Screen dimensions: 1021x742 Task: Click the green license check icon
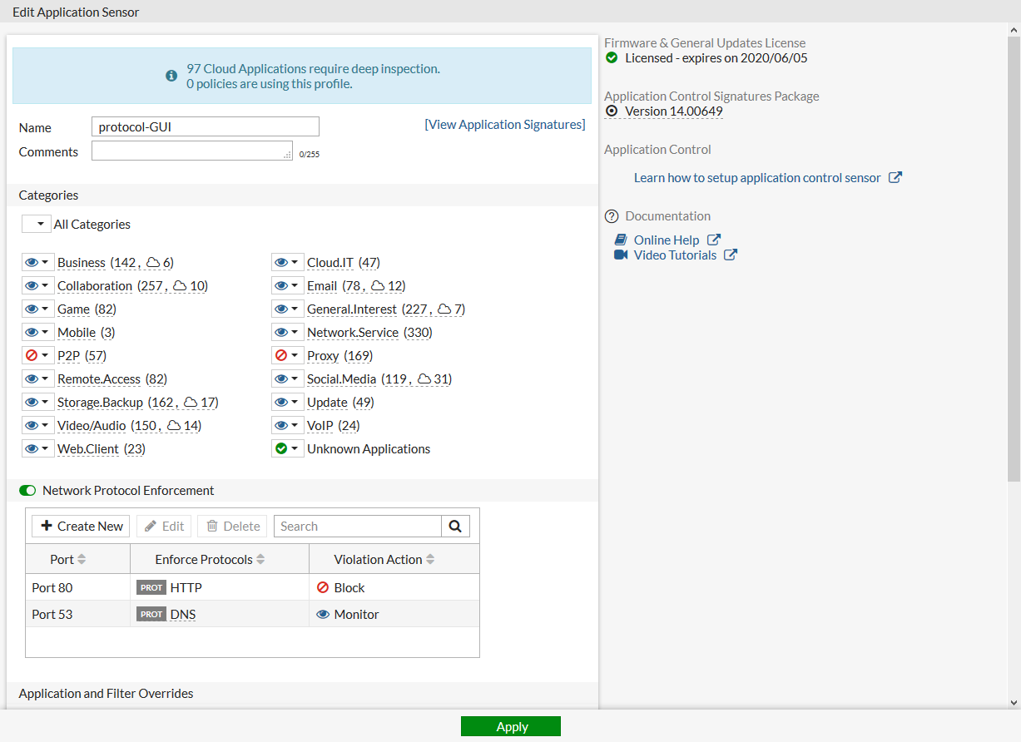coord(612,58)
